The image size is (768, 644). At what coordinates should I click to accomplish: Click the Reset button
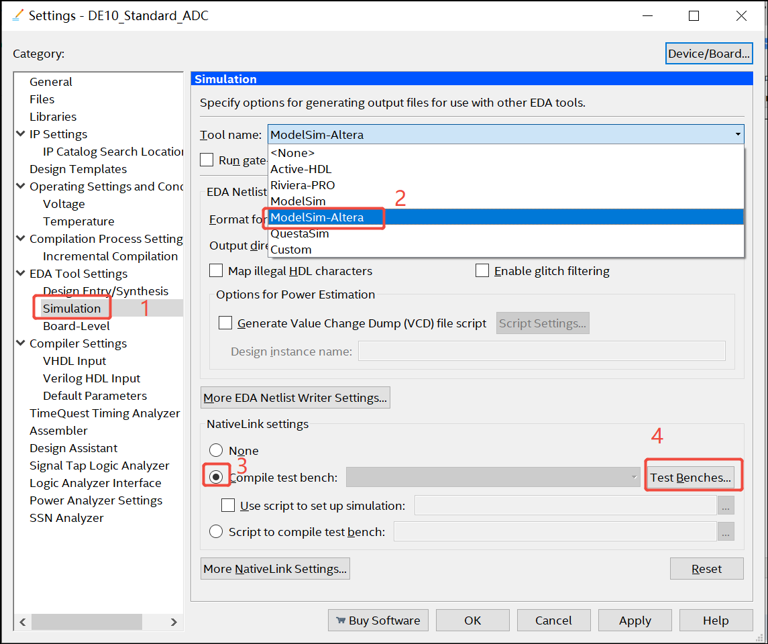[x=707, y=569]
